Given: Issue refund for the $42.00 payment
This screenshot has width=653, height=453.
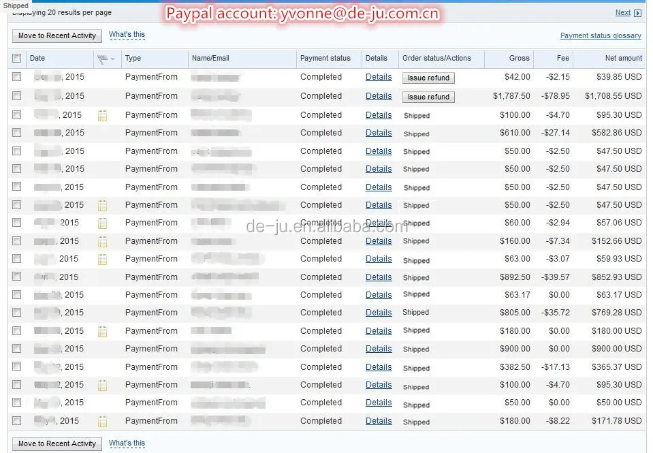Looking at the screenshot, I should [428, 78].
